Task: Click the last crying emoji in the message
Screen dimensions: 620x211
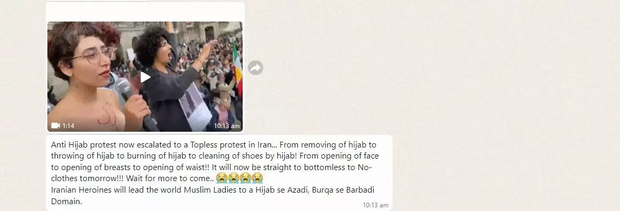Action: tap(257, 178)
